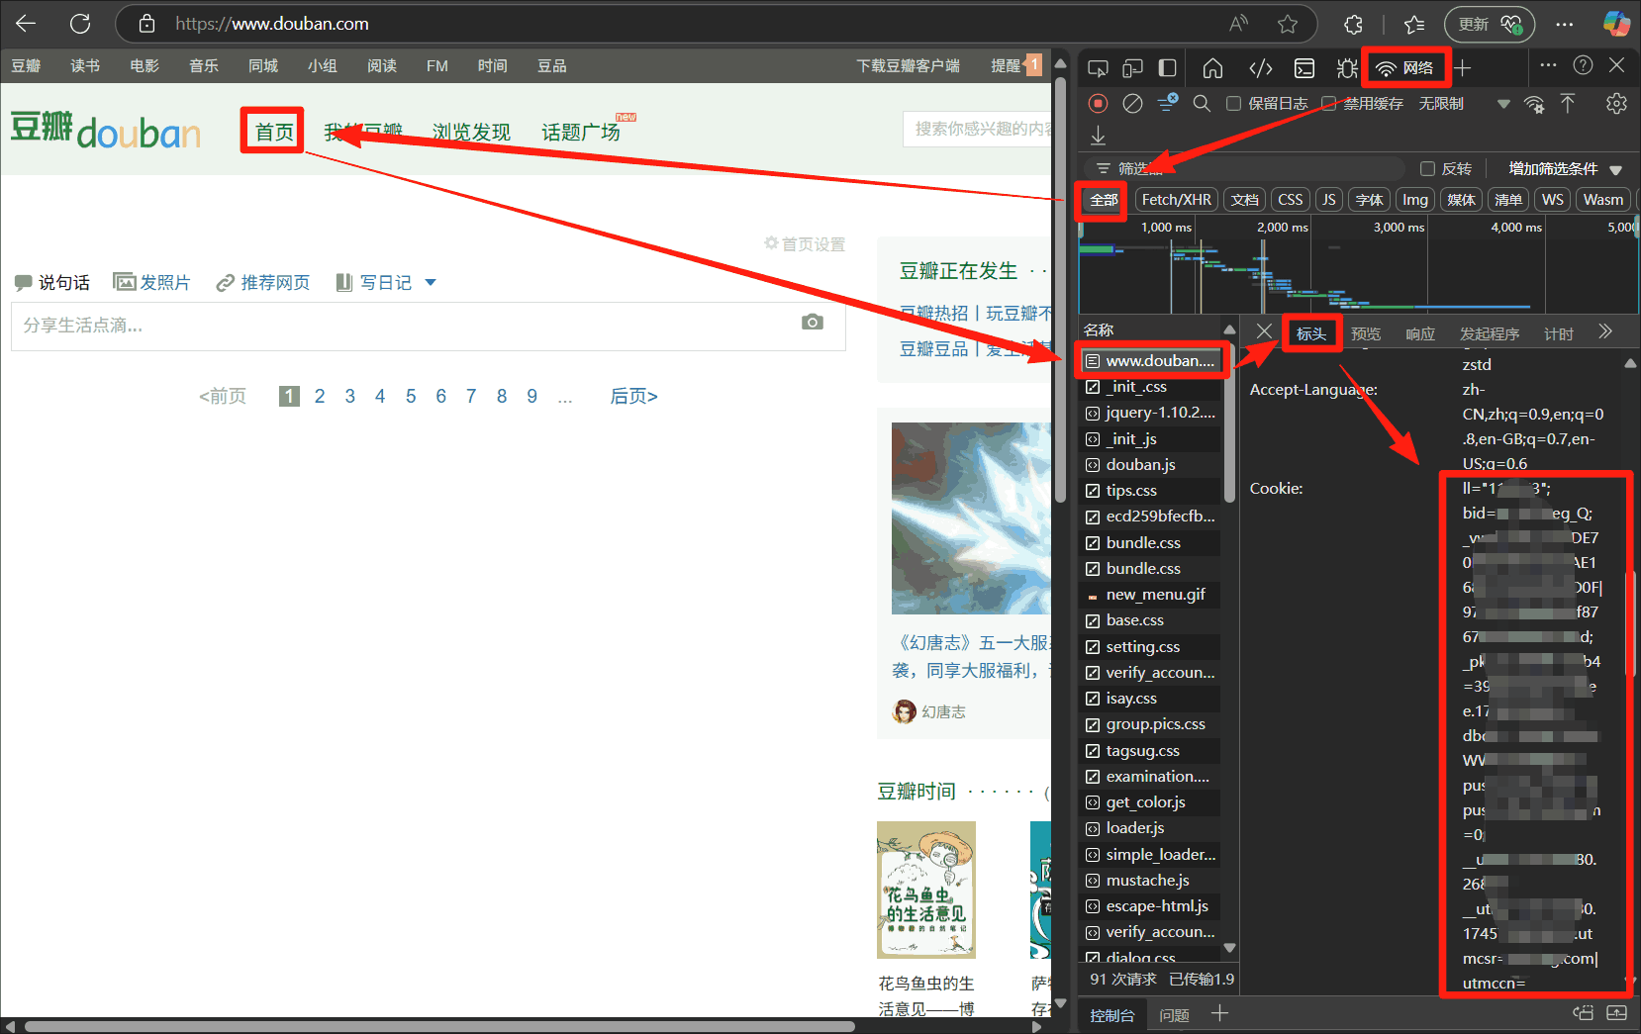
Task: Open the 发起程序 initiator tab
Action: 1490,334
